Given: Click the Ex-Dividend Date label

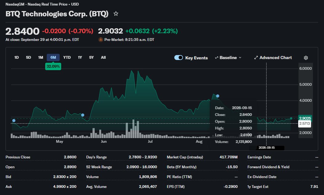Looking at the screenshot, I should [262, 177].
